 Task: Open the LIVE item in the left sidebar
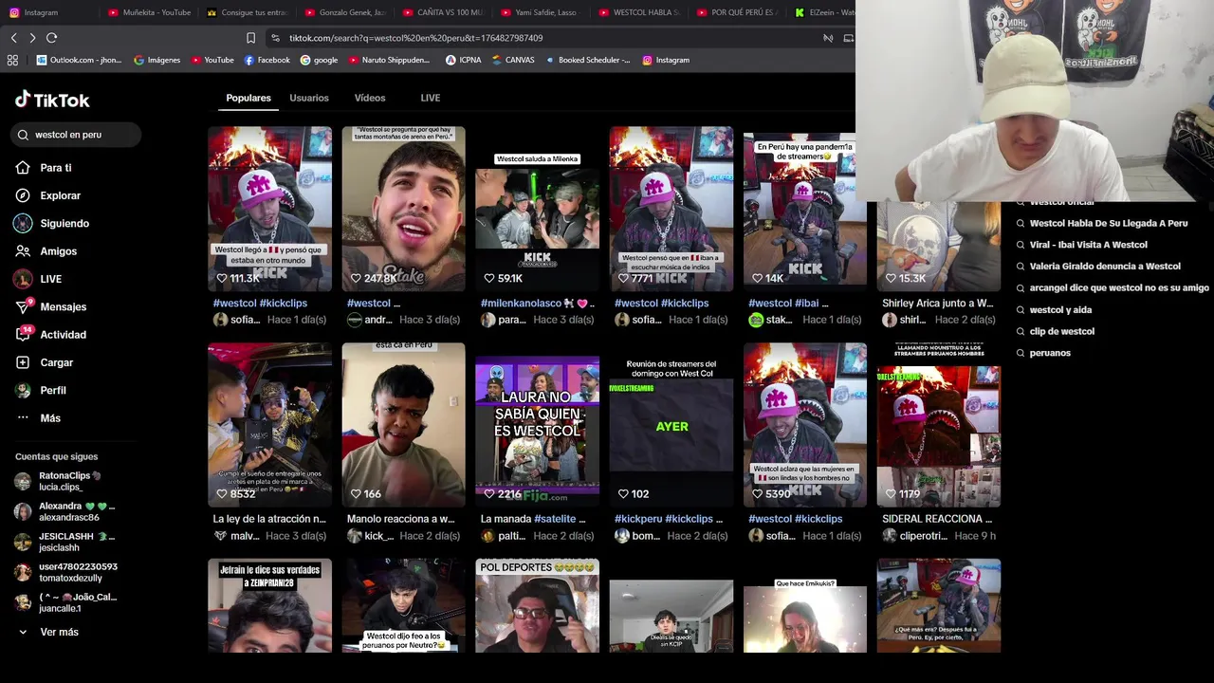(x=38, y=279)
